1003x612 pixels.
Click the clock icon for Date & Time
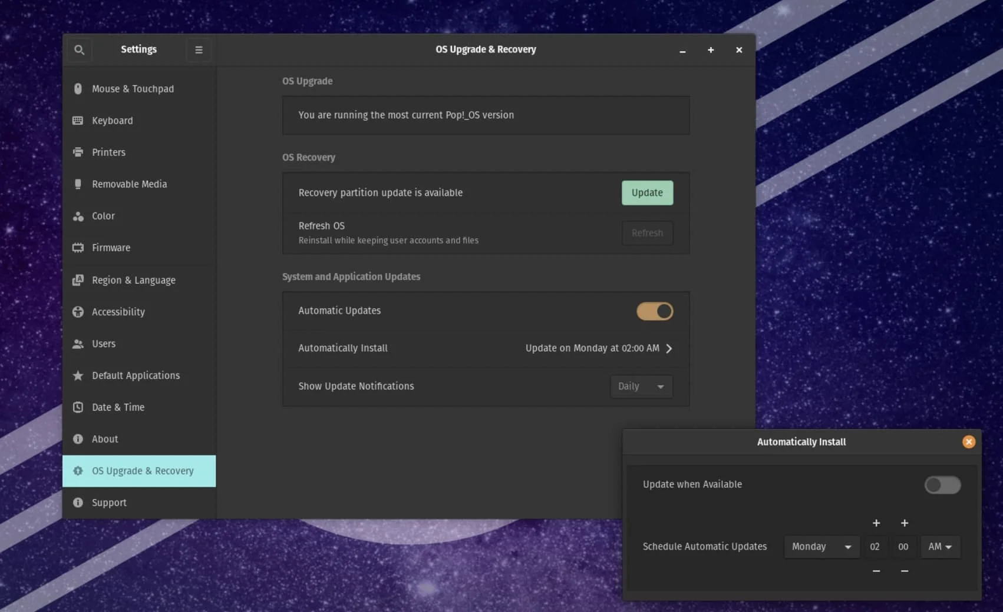click(78, 407)
